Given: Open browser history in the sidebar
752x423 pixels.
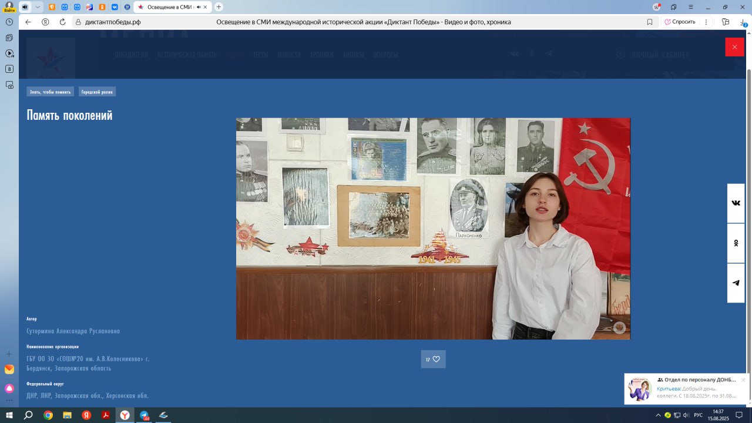Looking at the screenshot, I should (x=9, y=22).
